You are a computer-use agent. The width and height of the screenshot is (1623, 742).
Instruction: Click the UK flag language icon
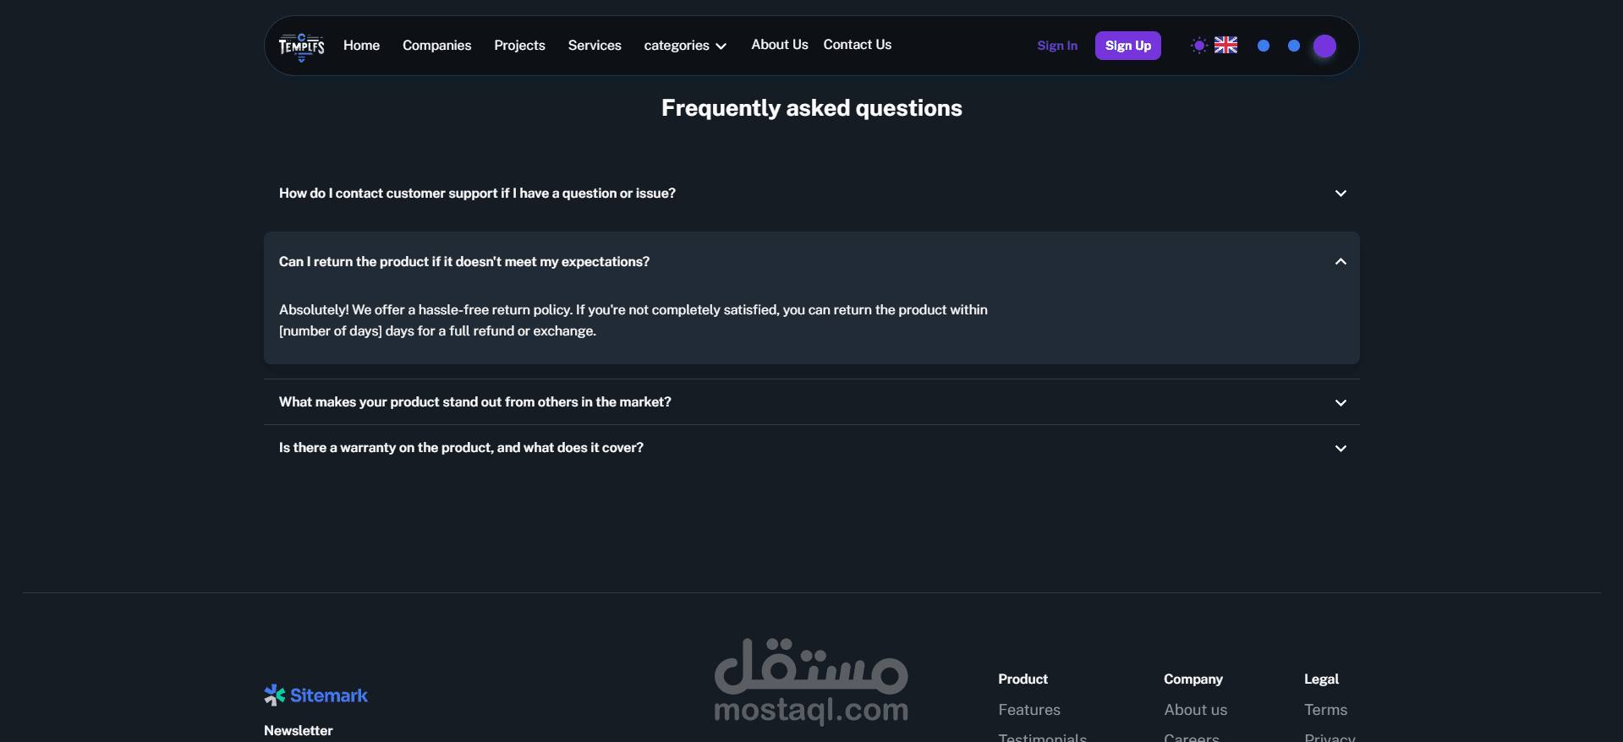point(1225,46)
